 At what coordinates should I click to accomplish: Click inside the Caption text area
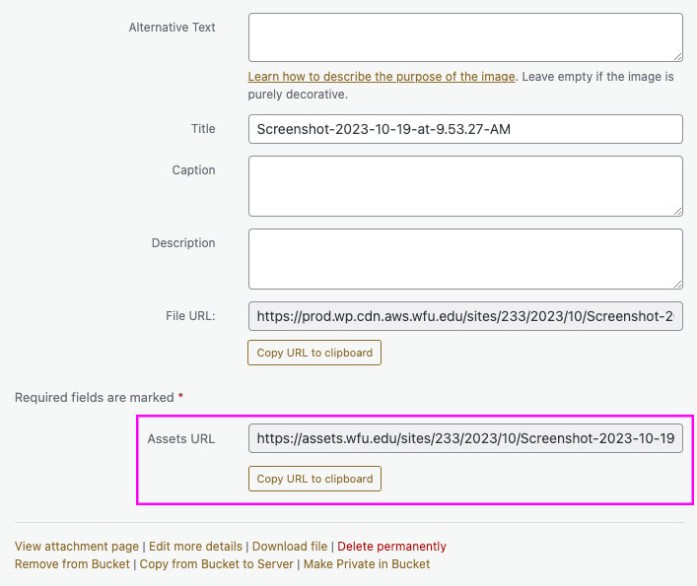465,186
